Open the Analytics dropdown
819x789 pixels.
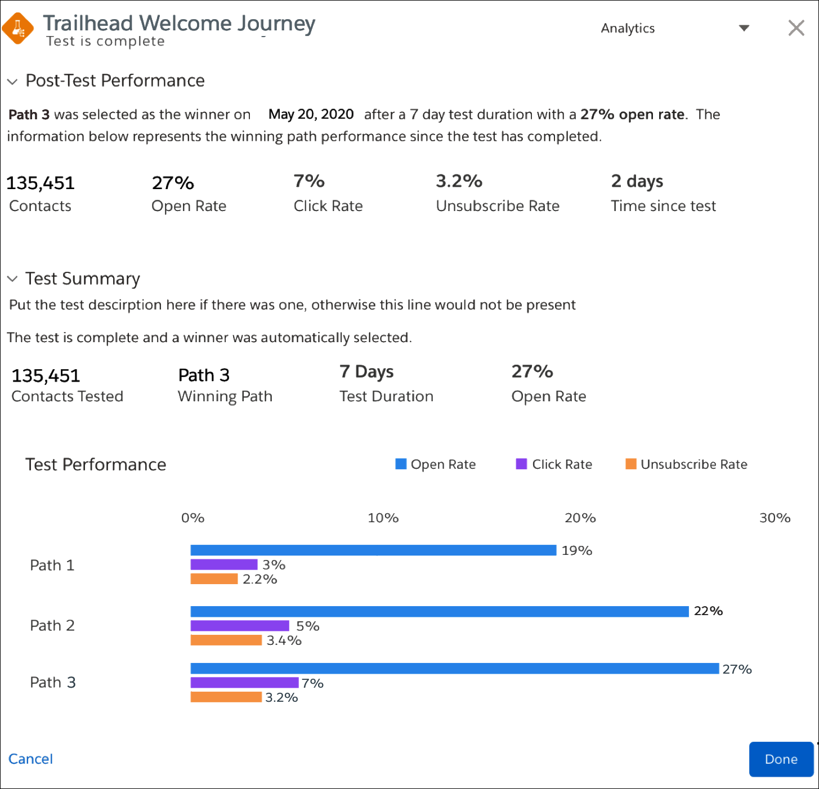pos(675,28)
